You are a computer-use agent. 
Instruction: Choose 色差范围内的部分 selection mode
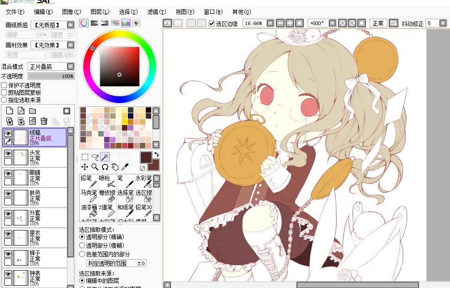point(82,254)
